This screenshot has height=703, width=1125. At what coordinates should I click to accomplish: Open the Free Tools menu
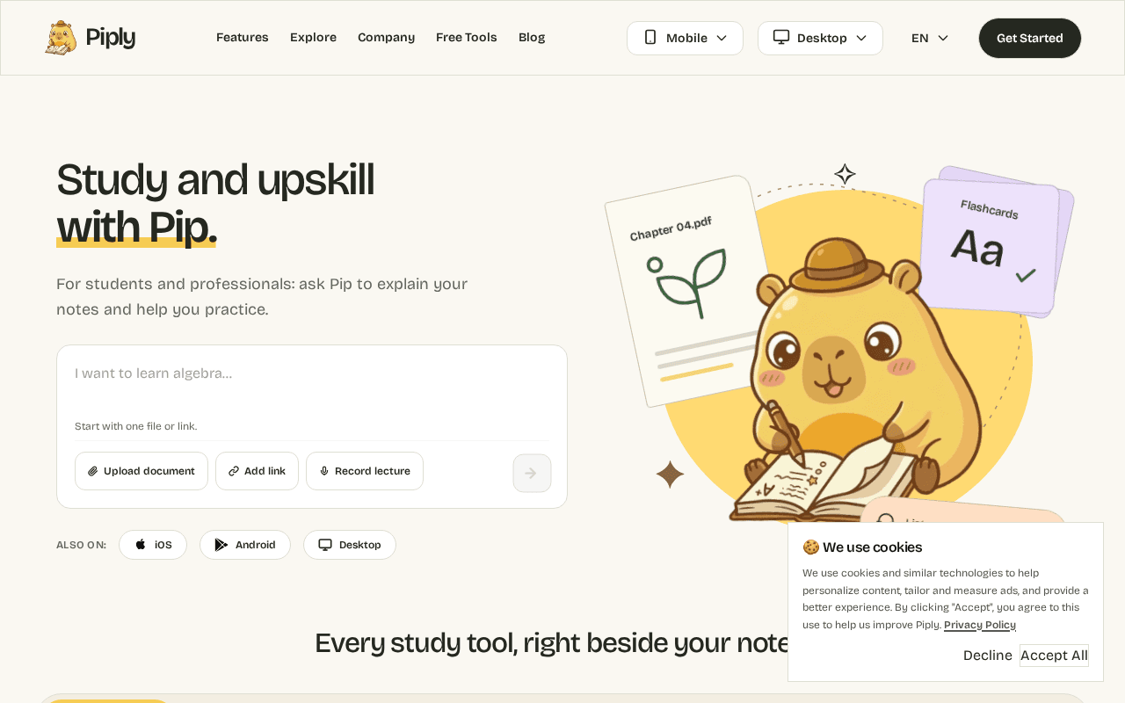click(467, 38)
